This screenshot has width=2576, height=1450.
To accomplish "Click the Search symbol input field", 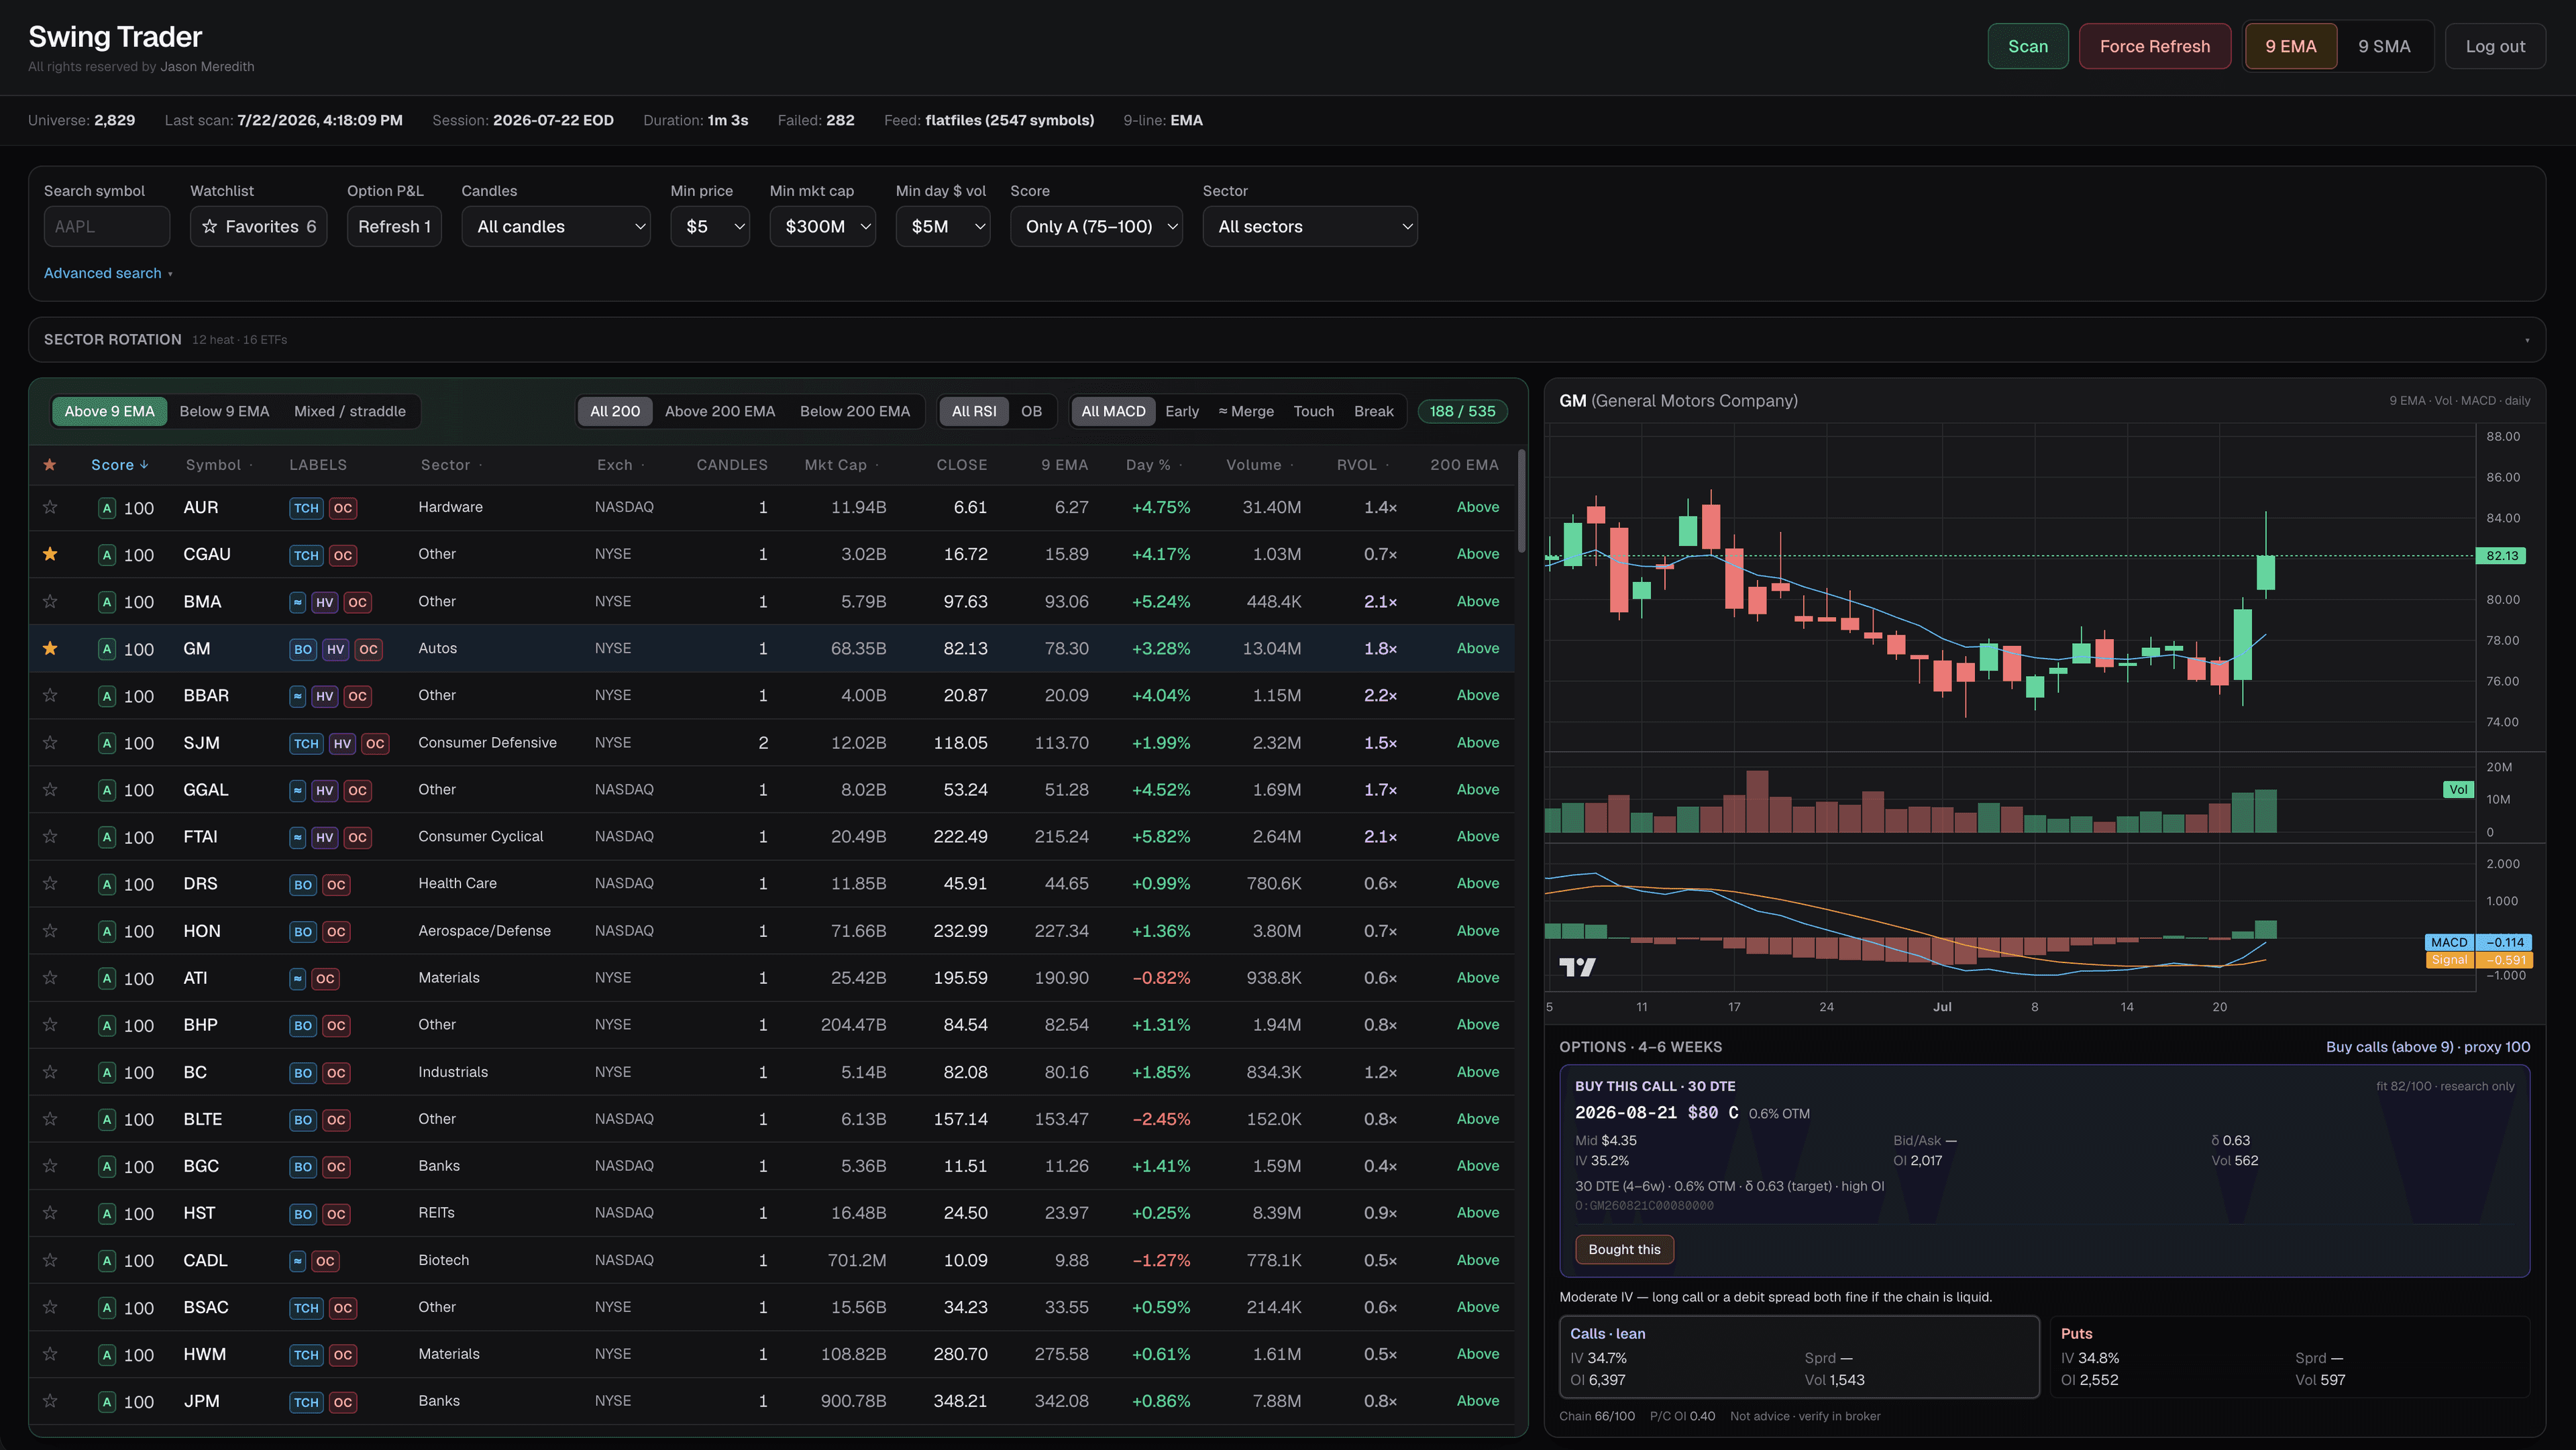I will (x=107, y=227).
